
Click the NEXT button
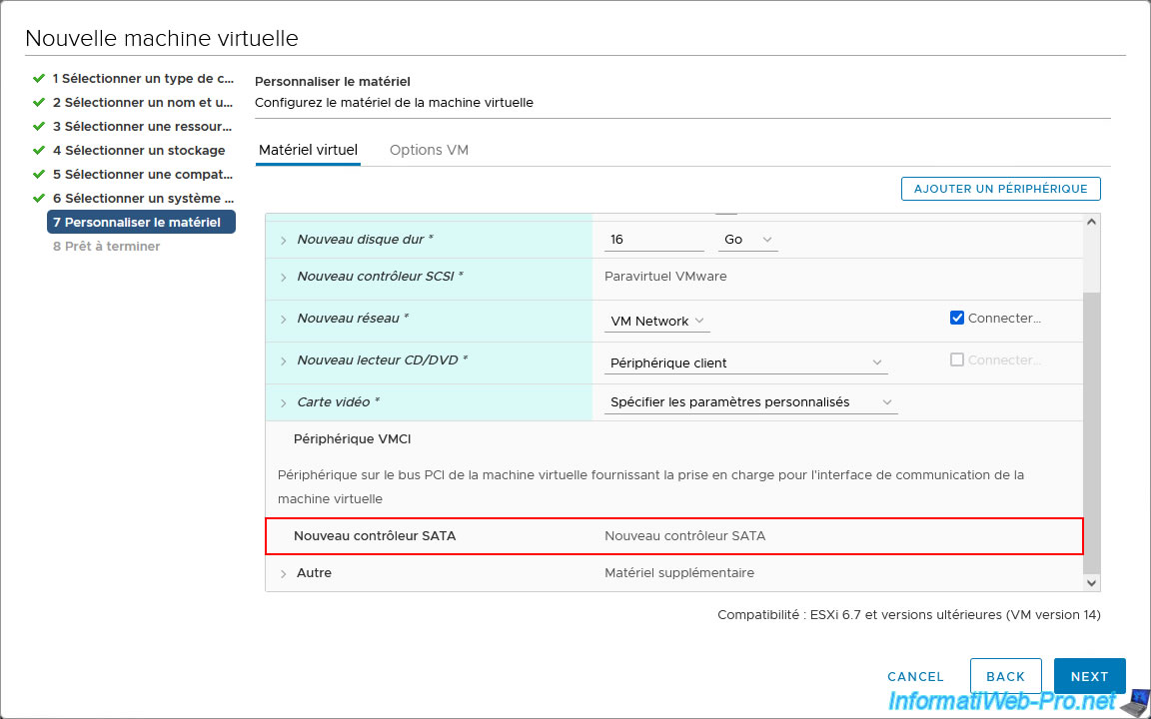[x=1089, y=676]
